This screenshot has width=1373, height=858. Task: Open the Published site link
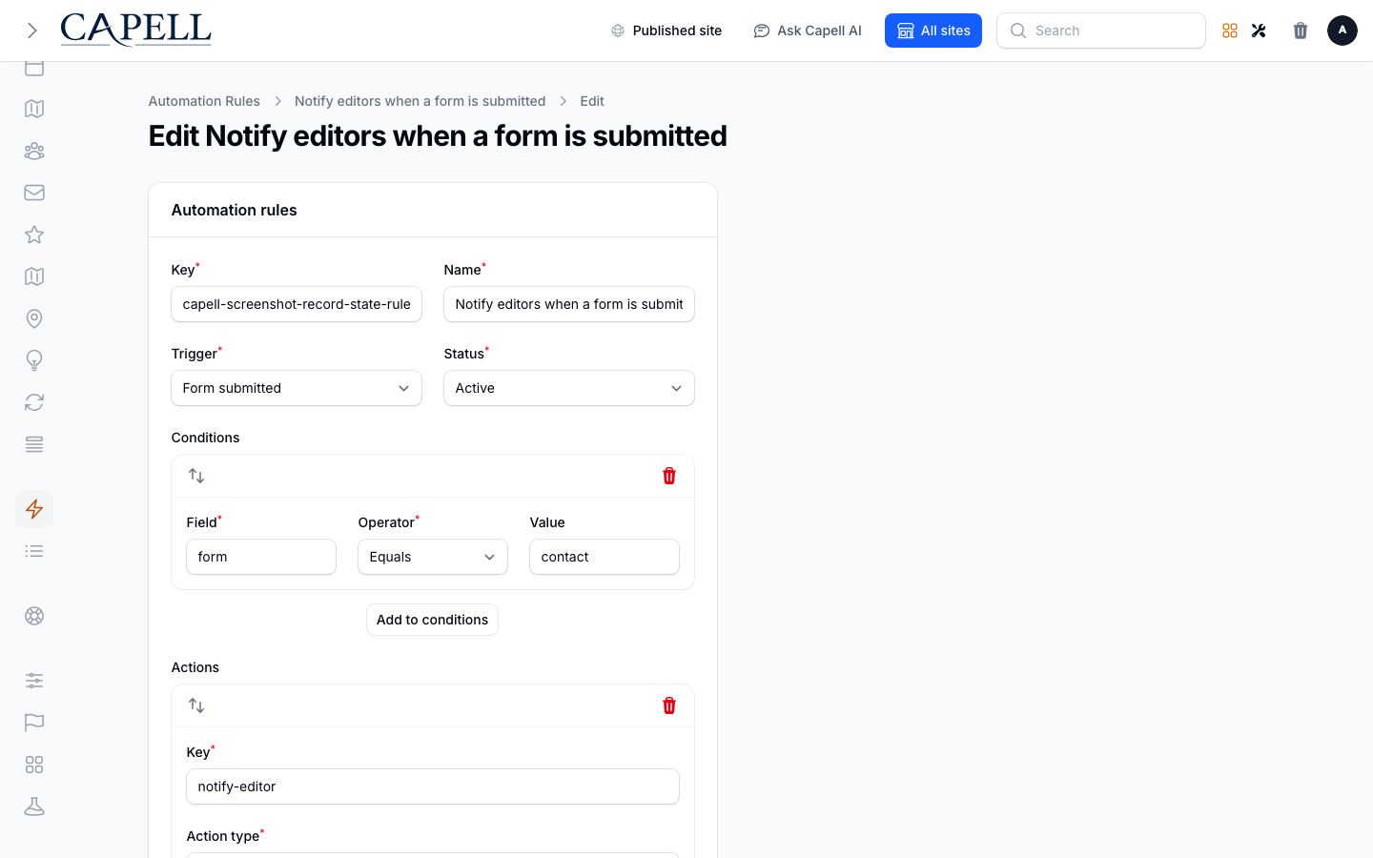tap(666, 31)
